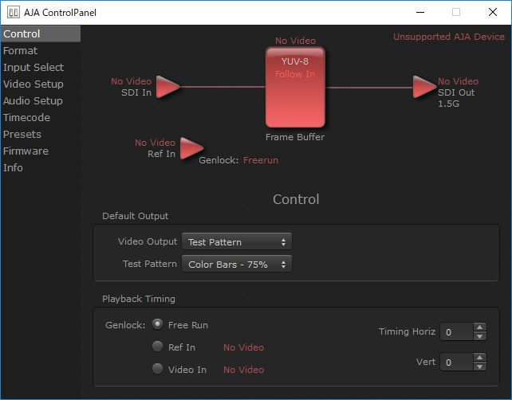512x400 pixels.
Task: Show the Timecode tab
Action: click(x=41, y=117)
